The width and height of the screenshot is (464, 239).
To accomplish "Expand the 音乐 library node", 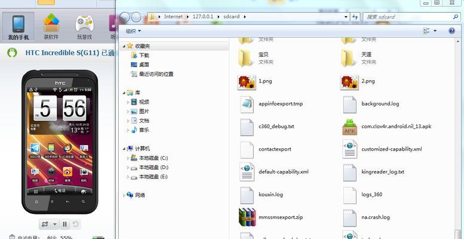I will click(x=128, y=130).
